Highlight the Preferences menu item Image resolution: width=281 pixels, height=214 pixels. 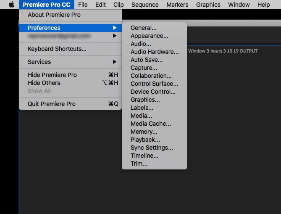tap(70, 28)
